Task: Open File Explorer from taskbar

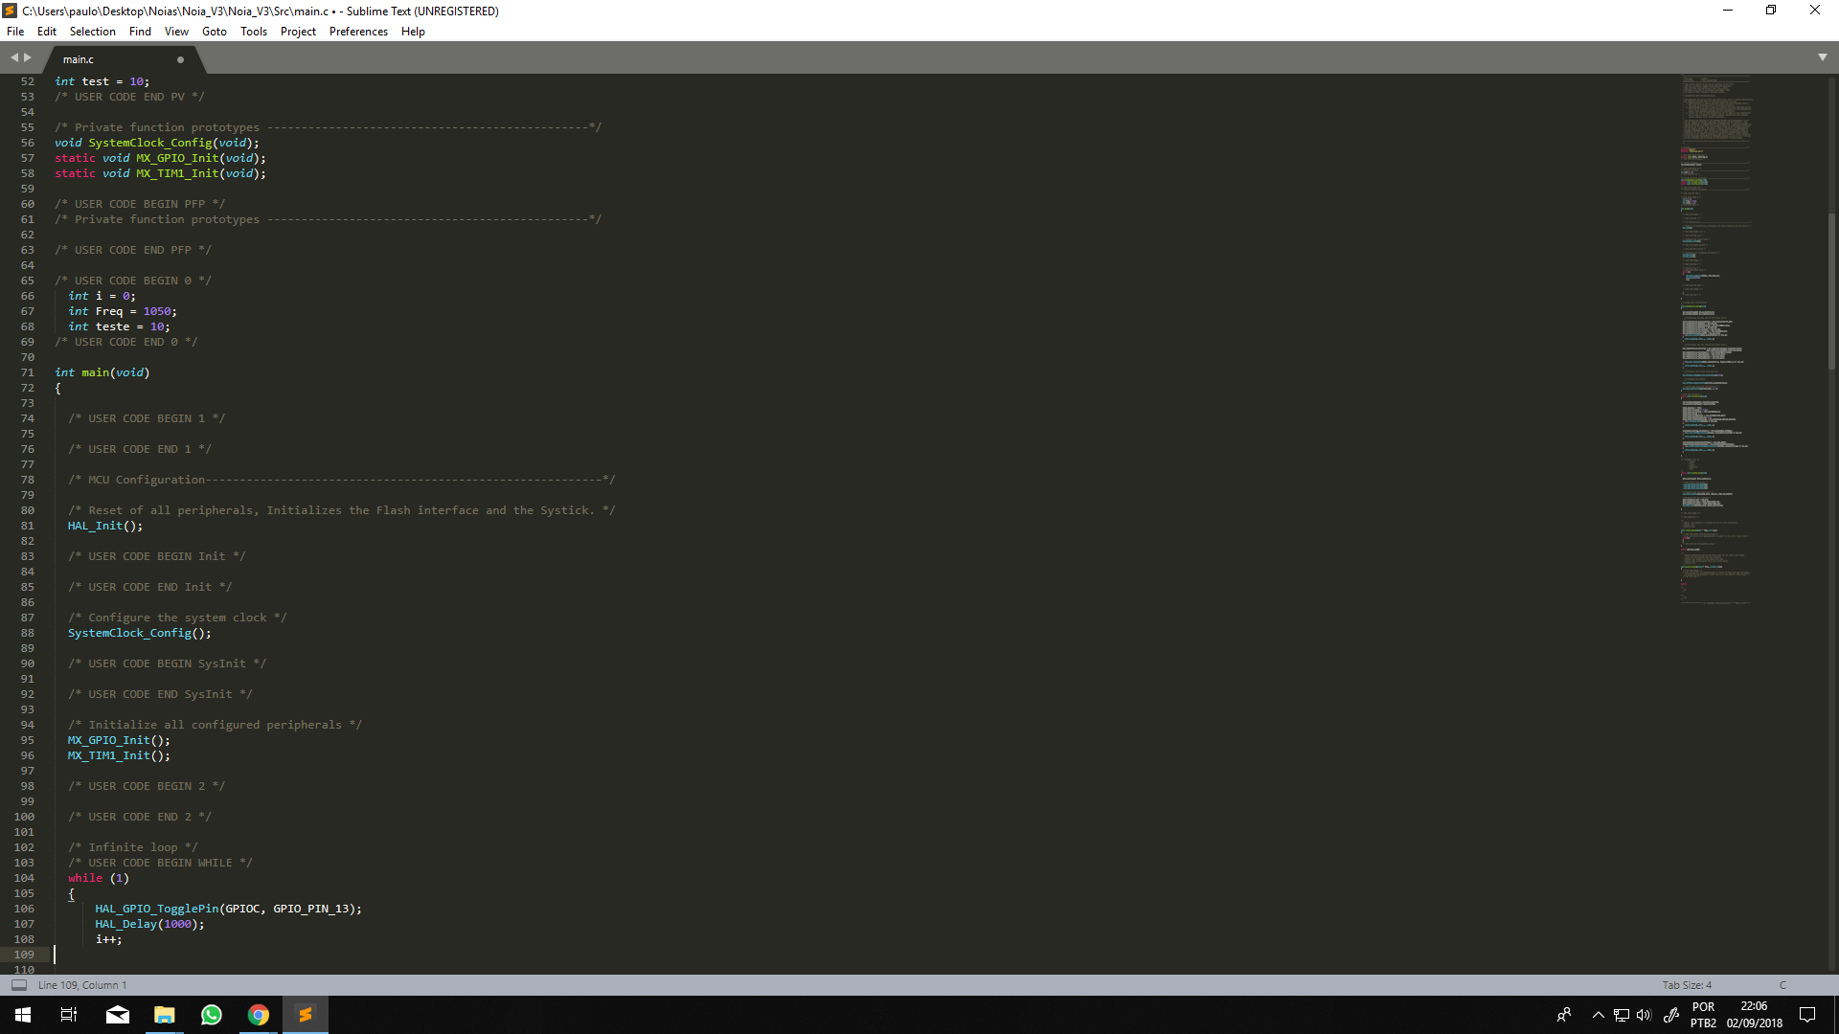Action: 165,1015
